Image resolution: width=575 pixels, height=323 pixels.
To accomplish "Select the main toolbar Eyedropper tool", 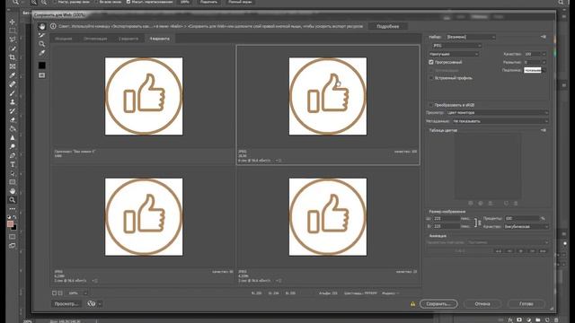I will (x=12, y=75).
